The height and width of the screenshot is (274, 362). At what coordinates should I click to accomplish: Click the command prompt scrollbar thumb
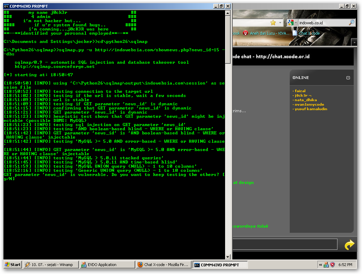coord(228,39)
